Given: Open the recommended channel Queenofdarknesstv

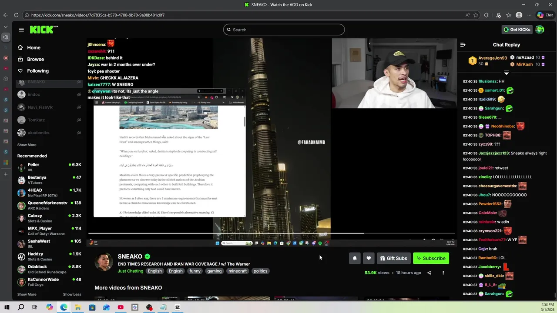Looking at the screenshot, I should point(49,206).
